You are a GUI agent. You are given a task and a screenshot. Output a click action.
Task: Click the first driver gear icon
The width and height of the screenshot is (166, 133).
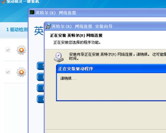[21, 50]
